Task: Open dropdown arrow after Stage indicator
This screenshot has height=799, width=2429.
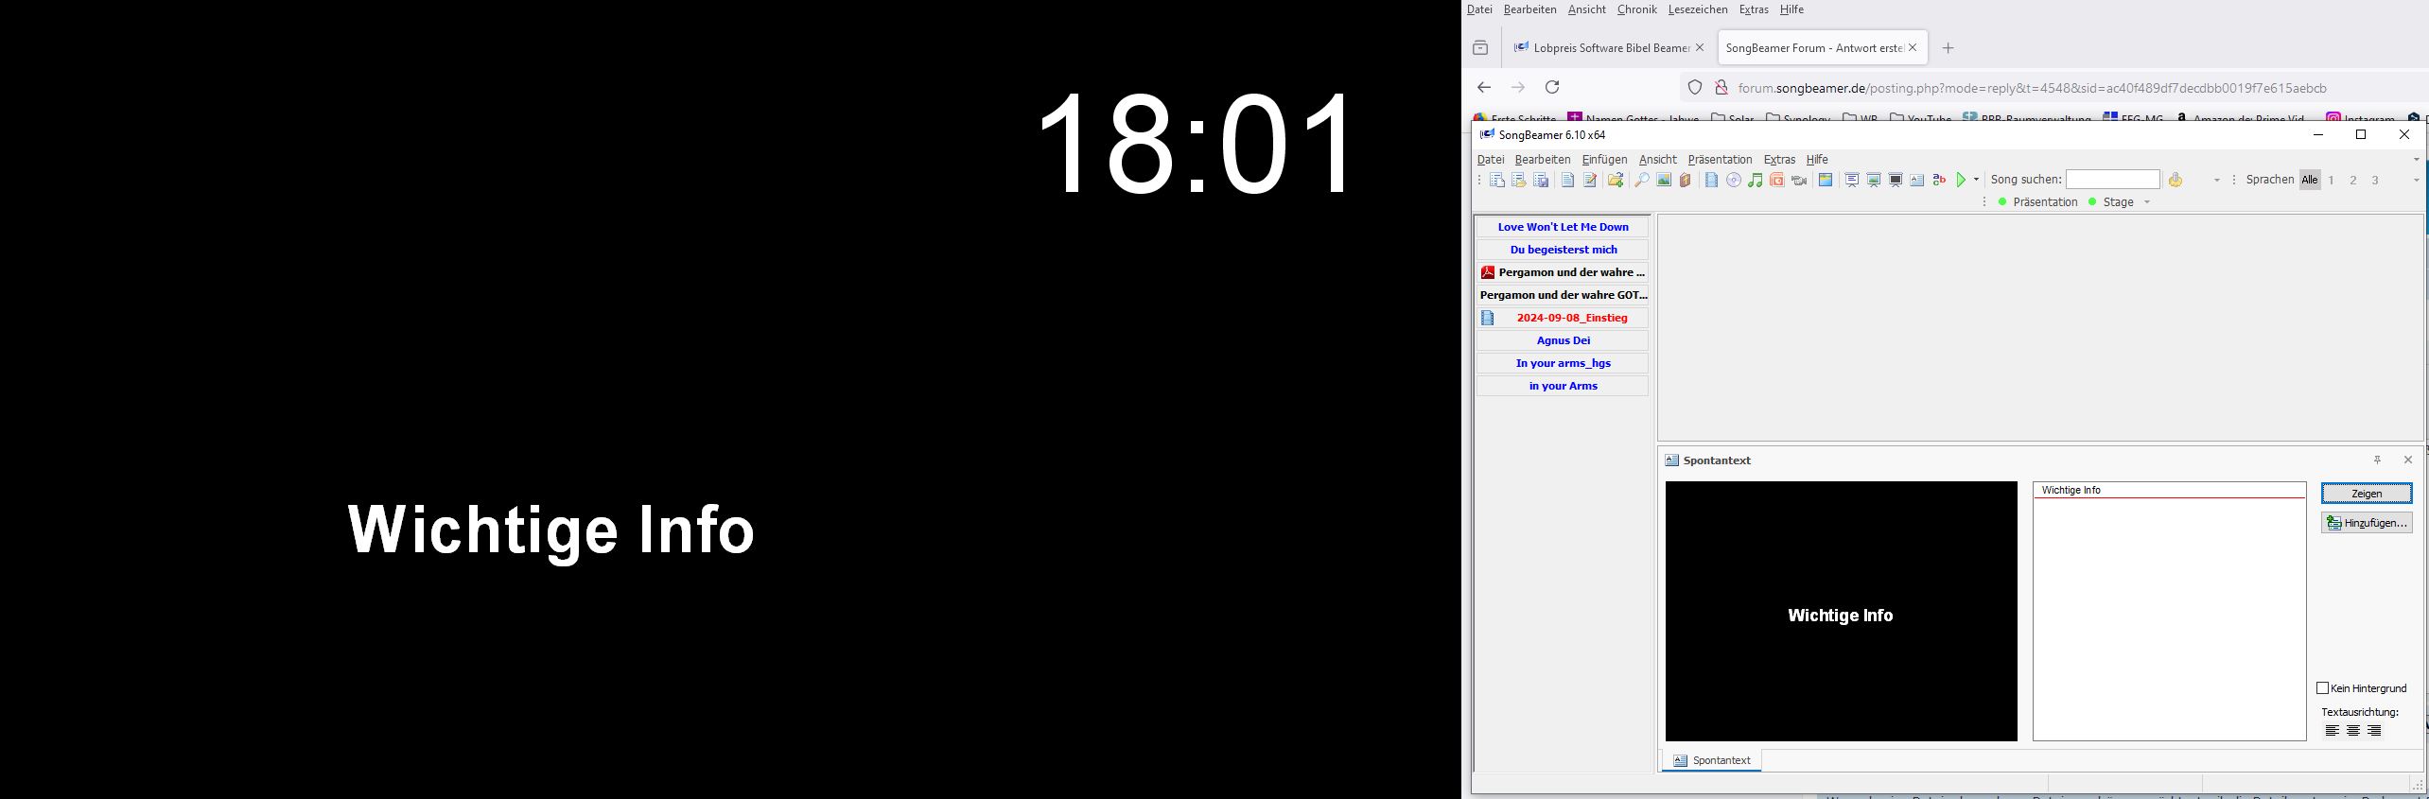Action: pos(2147,202)
